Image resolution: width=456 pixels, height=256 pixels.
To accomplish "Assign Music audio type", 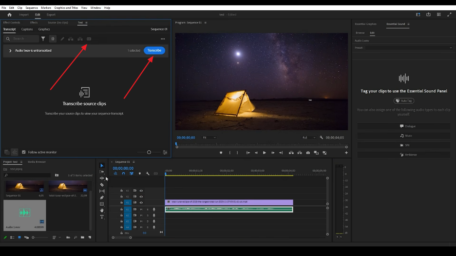I will pos(404,136).
